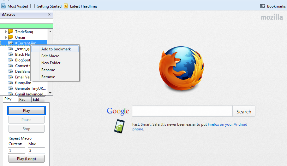Expand the Umair folder
287x166 pixels.
tap(6, 37)
